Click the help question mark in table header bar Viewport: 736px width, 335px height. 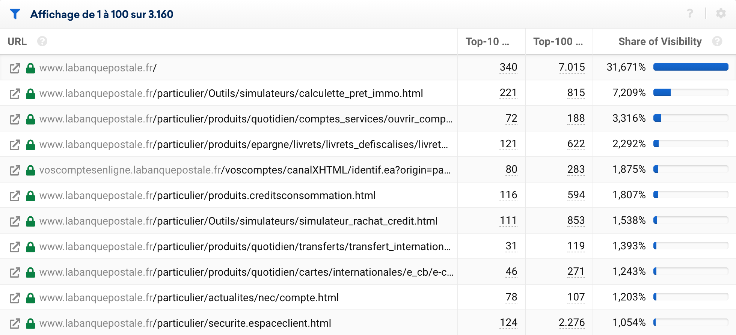click(690, 14)
